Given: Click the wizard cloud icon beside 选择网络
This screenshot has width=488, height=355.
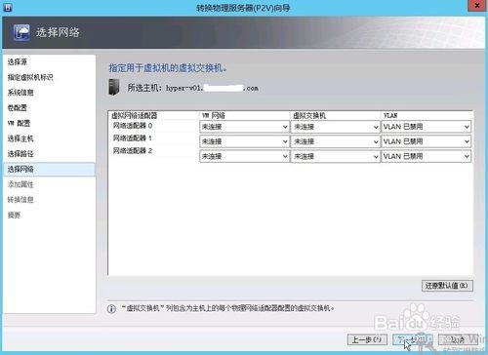Looking at the screenshot, I should tap(21, 32).
